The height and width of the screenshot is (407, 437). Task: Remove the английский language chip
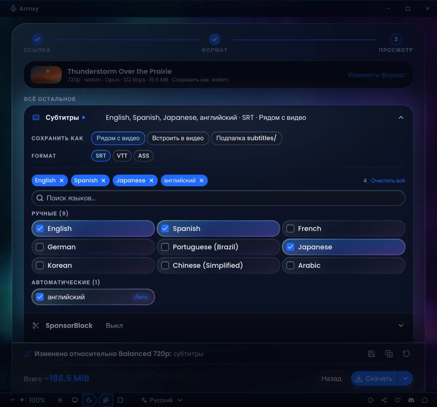pos(201,180)
